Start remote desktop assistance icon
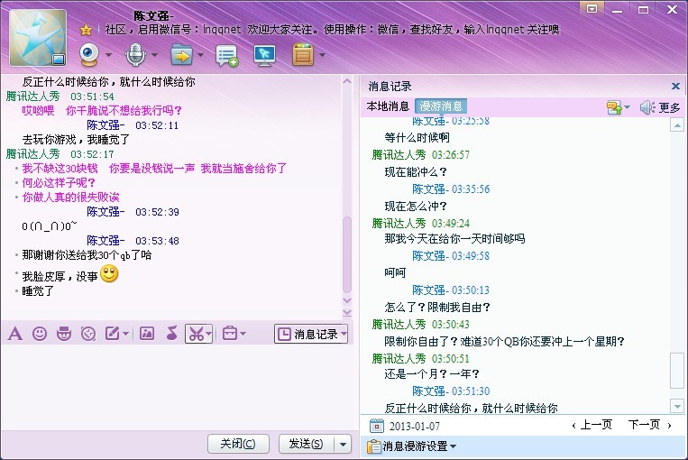Viewport: 688px width, 460px height. (264, 56)
